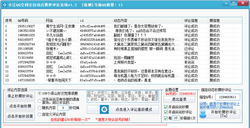Viewport: 250px width, 128px height.
Task: Click the 非说说 status cell
Action: tap(189, 62)
